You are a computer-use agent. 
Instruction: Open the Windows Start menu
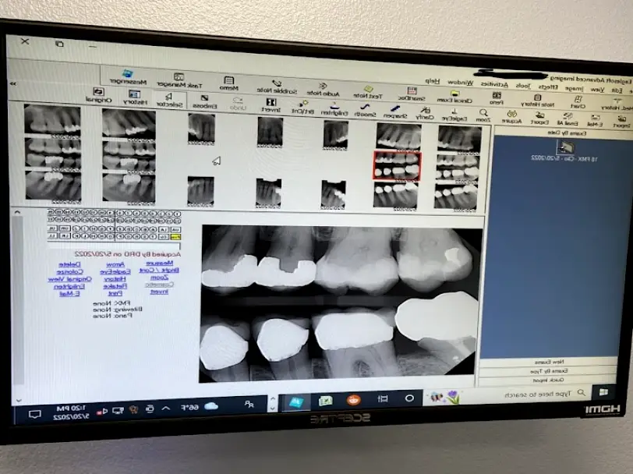pos(603,392)
